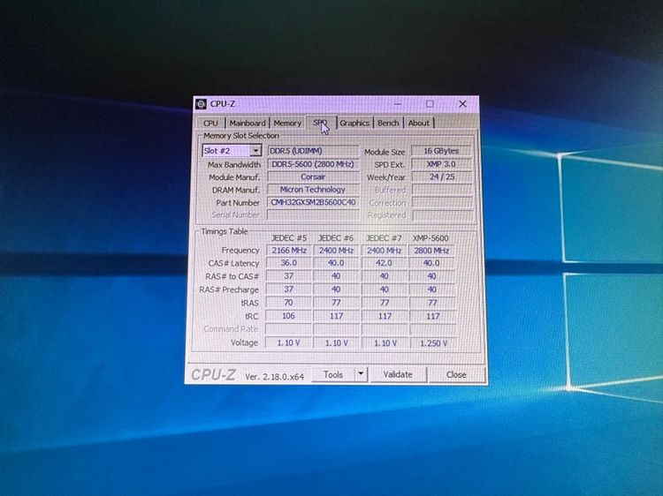
Task: Click the 2800 MHz XMP frequency cell
Action: 431,251
